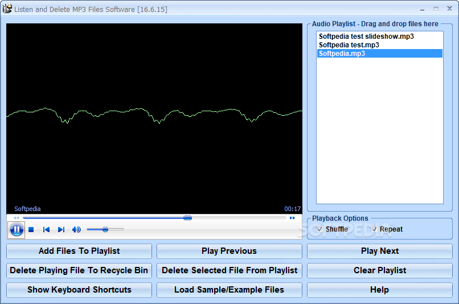Image resolution: width=459 pixels, height=304 pixels.
Task: Pause playback with the round pause button
Action: click(x=17, y=229)
